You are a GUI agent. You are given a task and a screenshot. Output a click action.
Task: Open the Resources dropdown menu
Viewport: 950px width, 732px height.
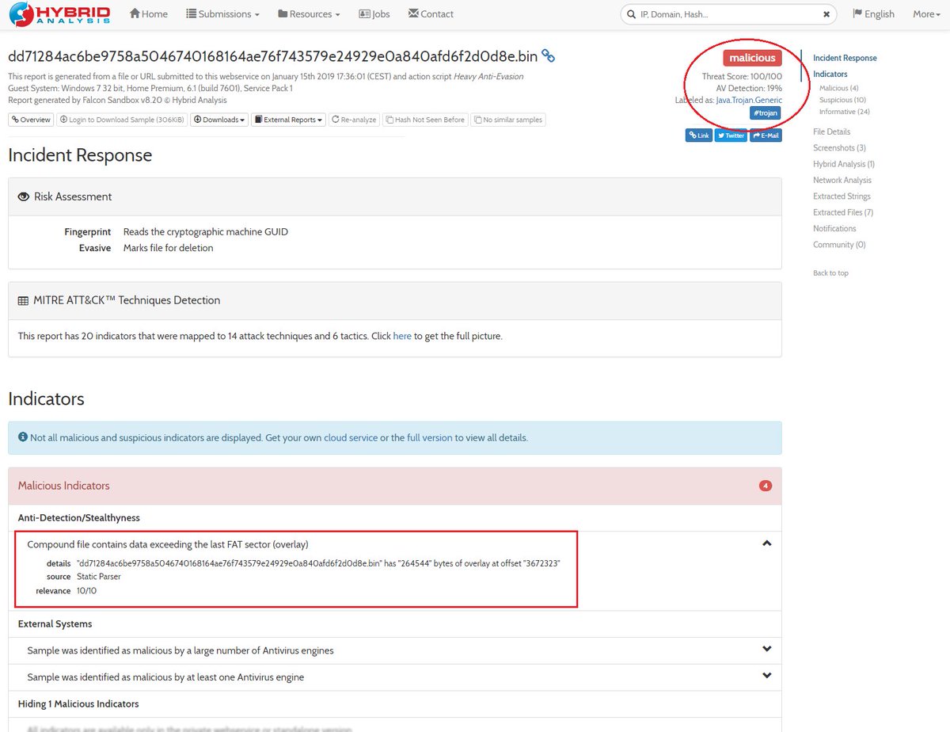coord(309,14)
